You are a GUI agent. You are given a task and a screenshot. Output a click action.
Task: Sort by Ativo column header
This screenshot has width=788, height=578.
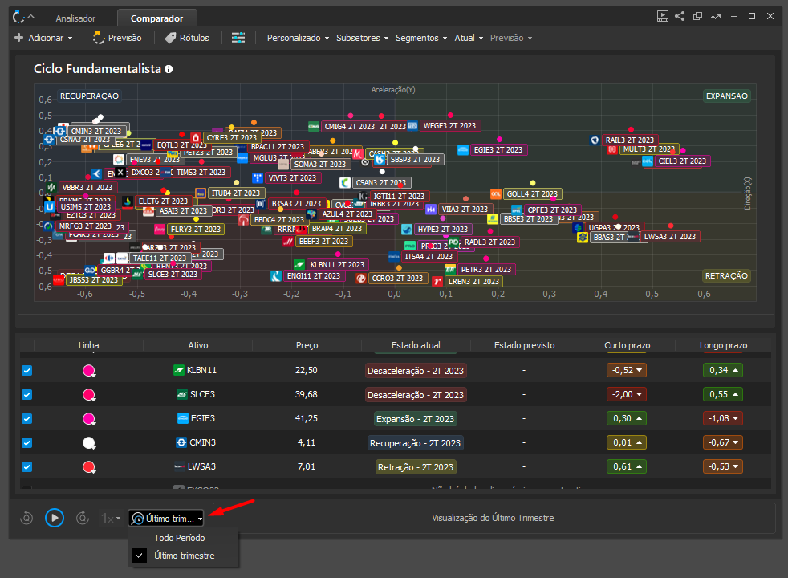click(198, 345)
